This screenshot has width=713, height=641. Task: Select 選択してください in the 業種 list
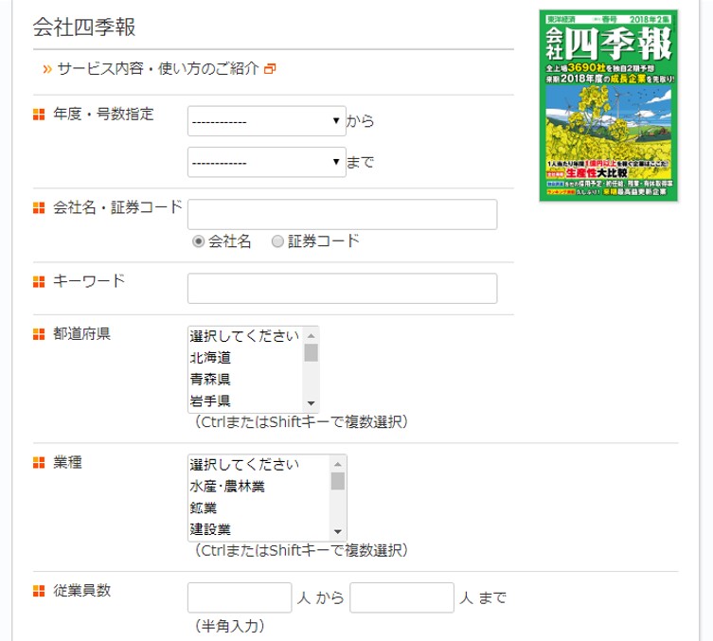coord(259,465)
